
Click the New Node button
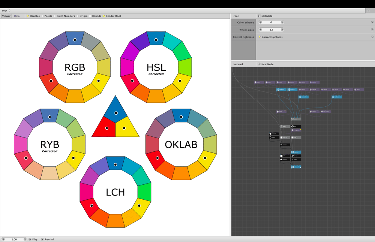(266, 64)
